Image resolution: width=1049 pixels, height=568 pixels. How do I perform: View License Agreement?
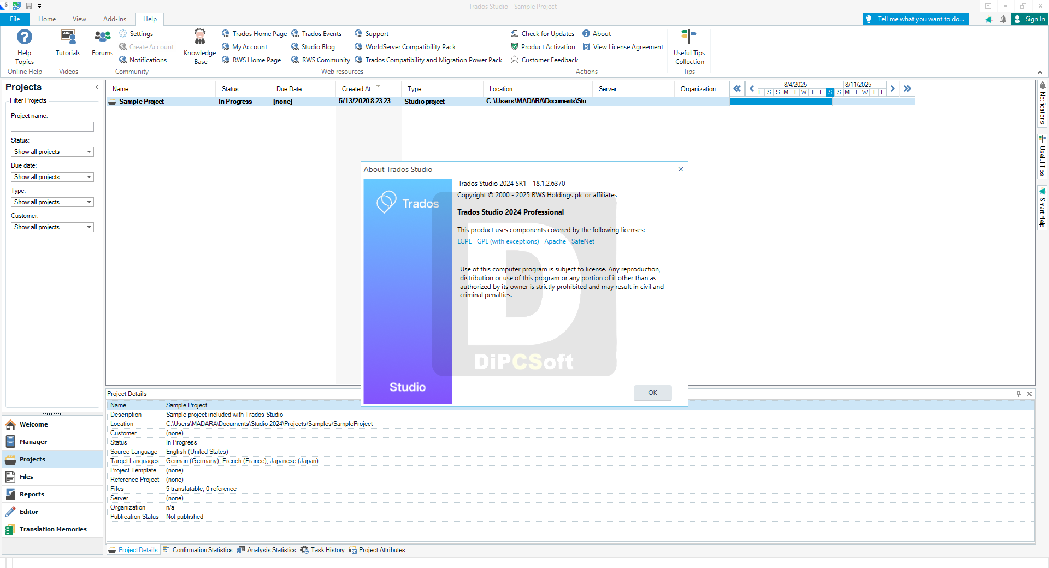pos(623,47)
